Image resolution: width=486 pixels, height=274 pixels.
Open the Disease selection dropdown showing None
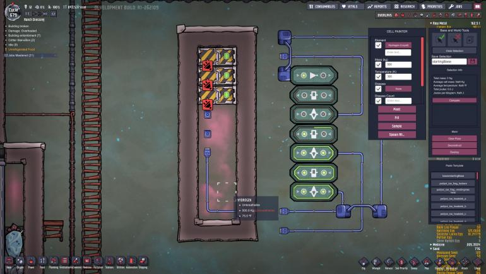coord(398,88)
